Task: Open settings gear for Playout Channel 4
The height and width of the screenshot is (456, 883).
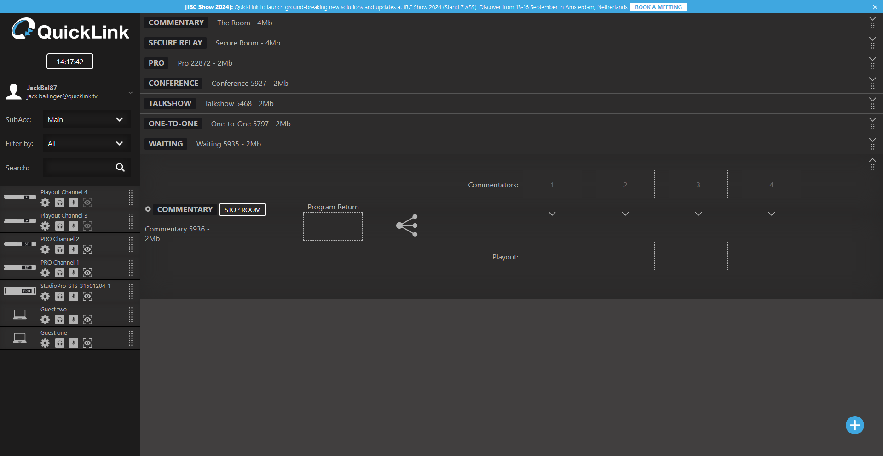Action: (x=45, y=203)
